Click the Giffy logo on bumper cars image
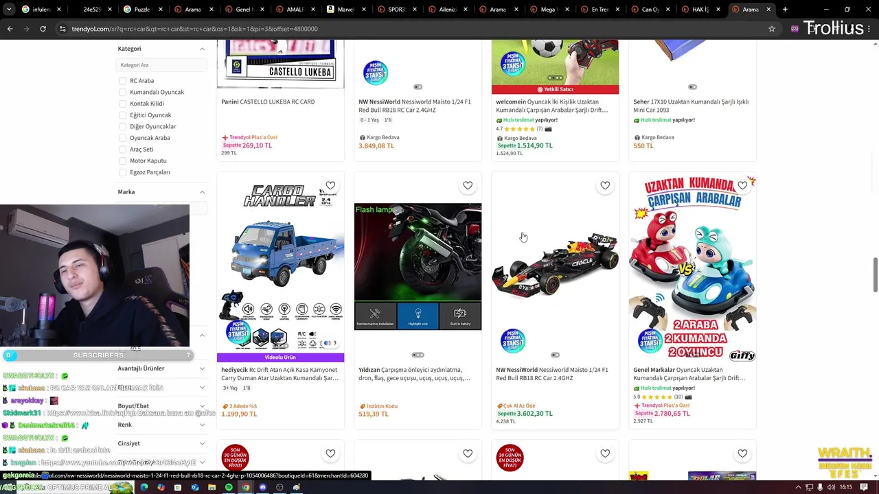Image resolution: width=879 pixels, height=494 pixels. pos(742,355)
